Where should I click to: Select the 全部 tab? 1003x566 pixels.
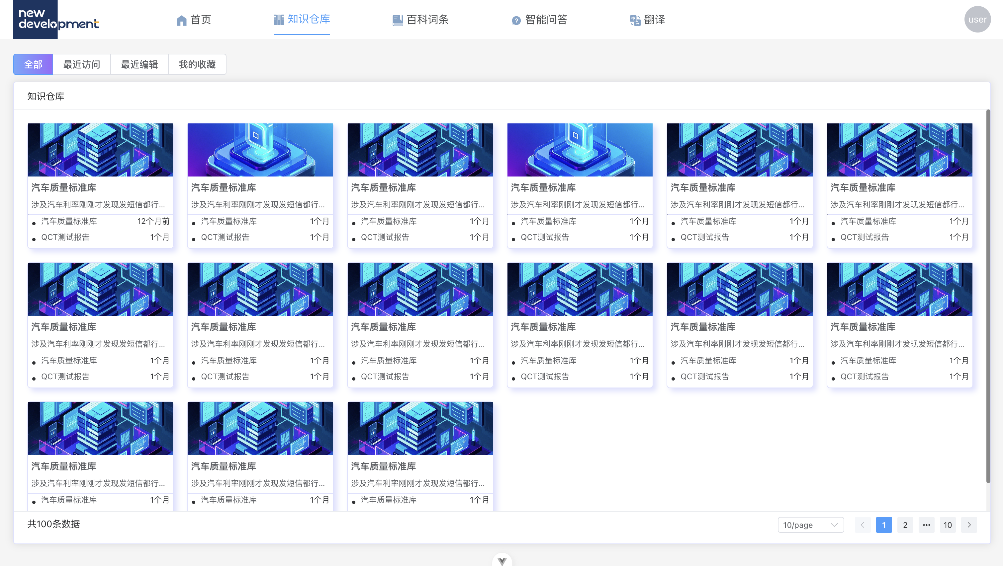33,64
